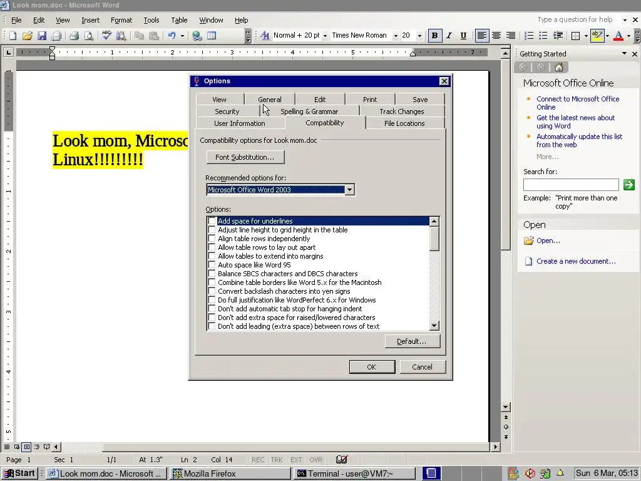
Task: Click the Open folder icon in toolbar
Action: 27,36
